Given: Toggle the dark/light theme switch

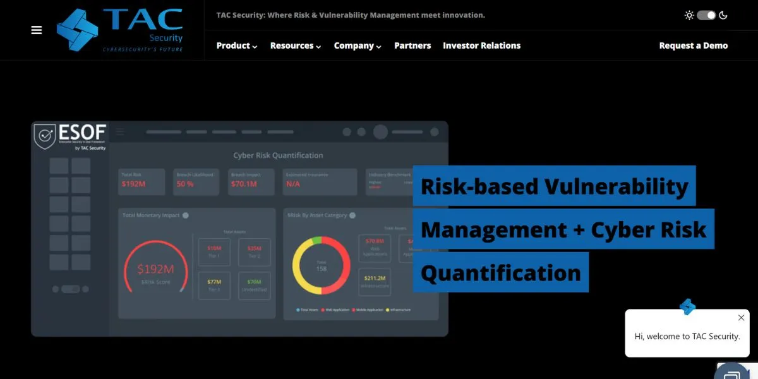Looking at the screenshot, I should 706,15.
